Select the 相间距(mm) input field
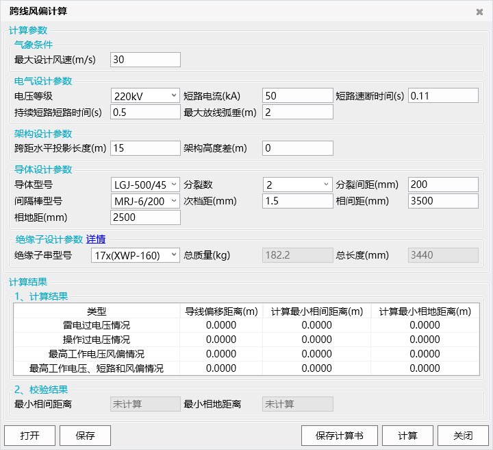 pyautogui.click(x=443, y=201)
